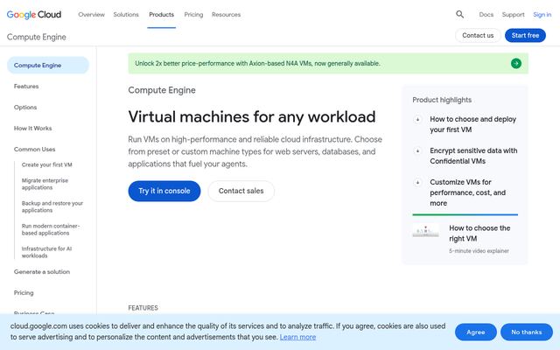The image size is (560, 350).
Task: Click the '5-minute video explainer' caption
Action: [479, 251]
